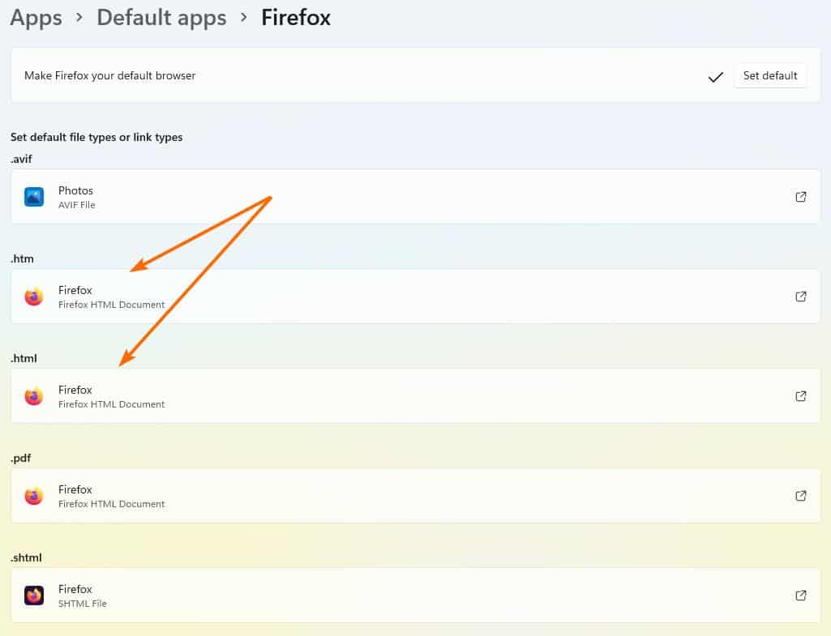Screen dimensions: 831x636
Task: Open Default apps from the breadcrumb
Action: (161, 17)
